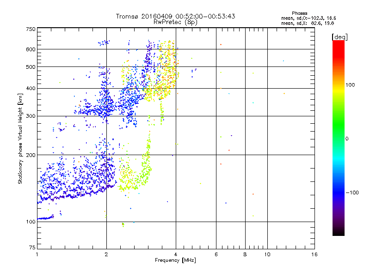370x277 pixels.
Task: Click the y-axis tick label '400'
Action: (31, 89)
